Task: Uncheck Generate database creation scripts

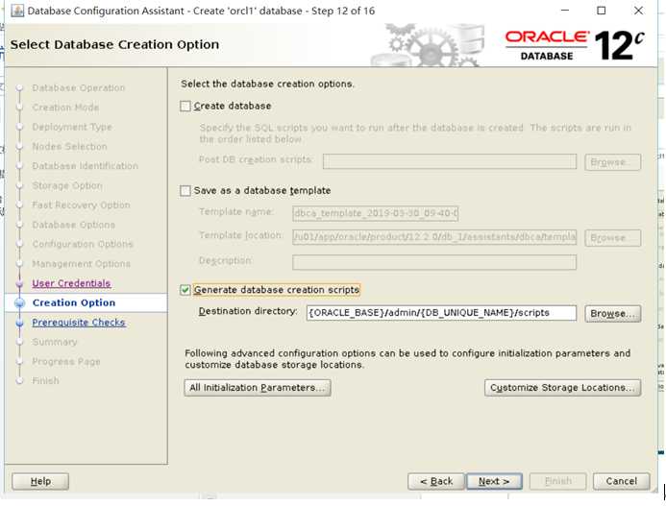Action: [185, 290]
